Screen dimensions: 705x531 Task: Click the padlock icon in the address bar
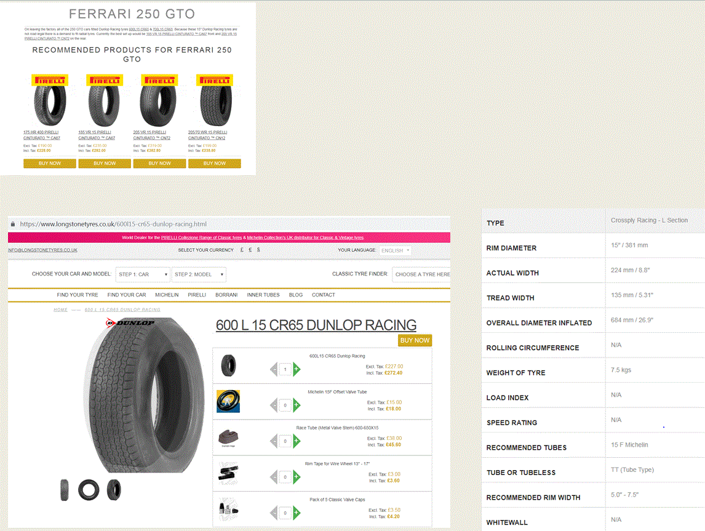tap(12, 224)
